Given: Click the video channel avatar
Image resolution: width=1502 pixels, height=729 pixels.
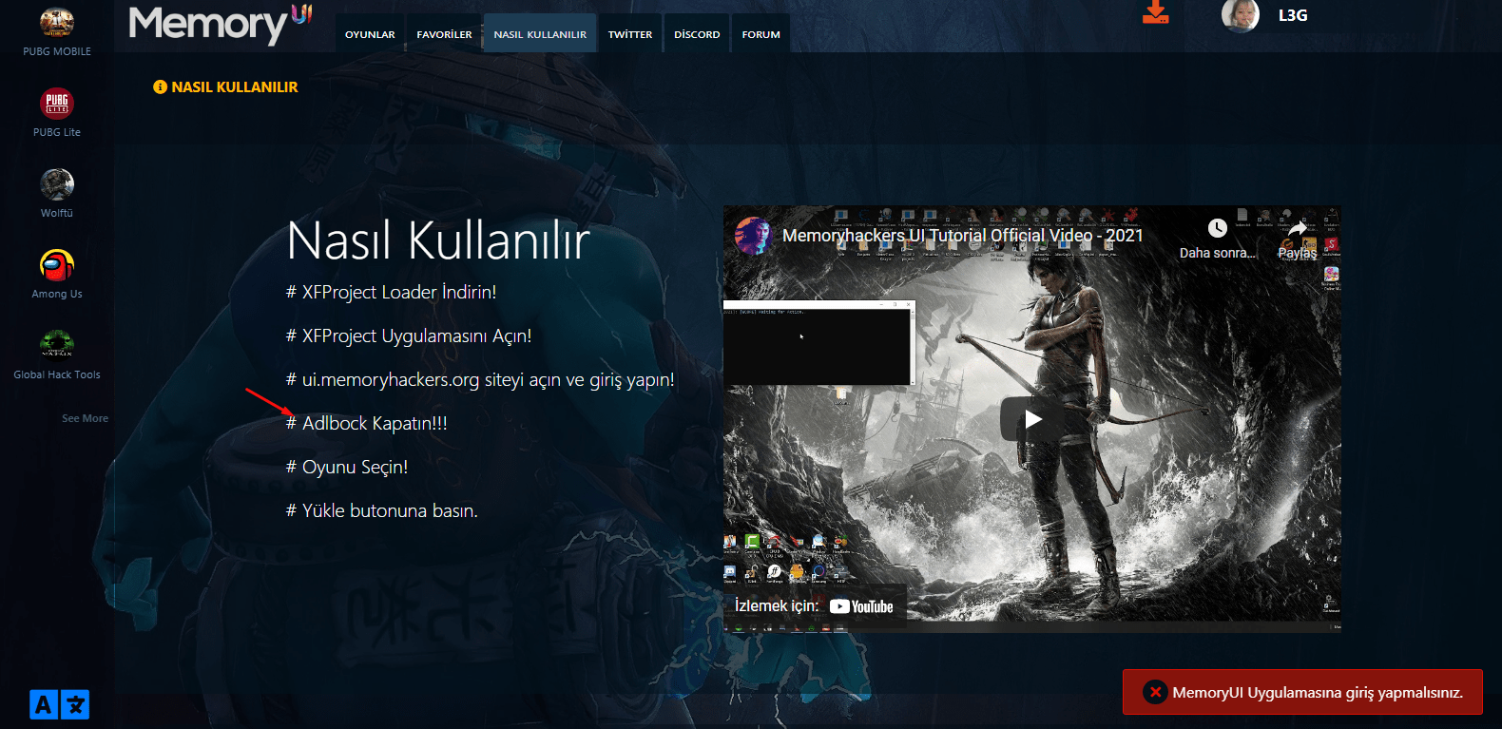Looking at the screenshot, I should pyautogui.click(x=753, y=236).
